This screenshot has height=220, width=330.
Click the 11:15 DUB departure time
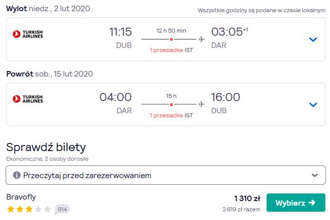pos(120,38)
